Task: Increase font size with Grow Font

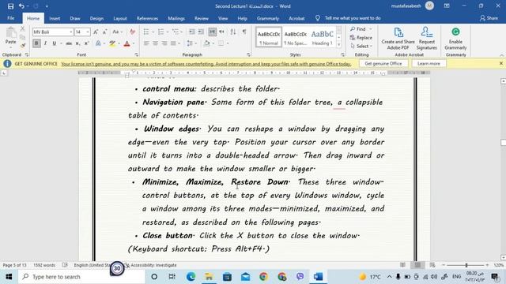Action: coord(96,32)
